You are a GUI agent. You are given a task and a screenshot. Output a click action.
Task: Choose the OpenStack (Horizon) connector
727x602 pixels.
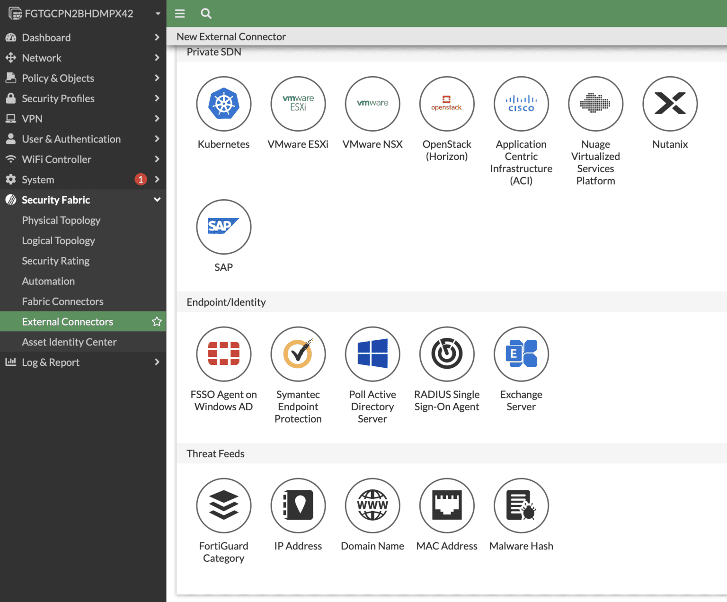click(x=446, y=104)
